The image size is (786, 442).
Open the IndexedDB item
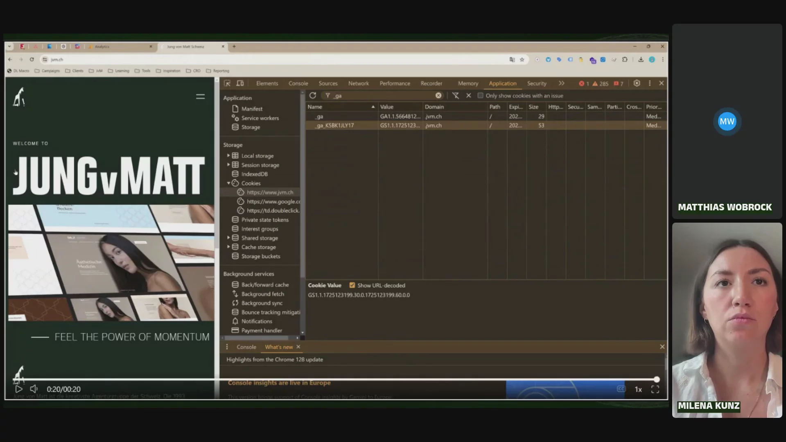coord(254,174)
